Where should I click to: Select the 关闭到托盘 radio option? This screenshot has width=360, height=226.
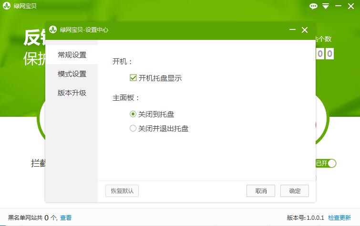[x=133, y=114]
